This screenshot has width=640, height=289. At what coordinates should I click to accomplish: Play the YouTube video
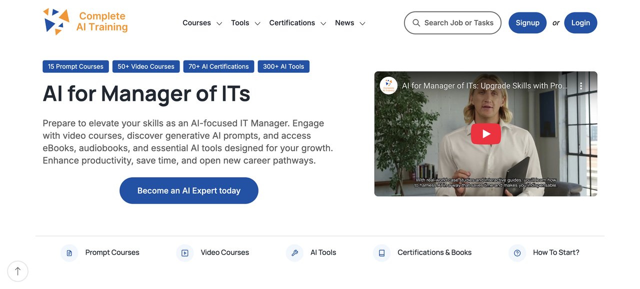(x=485, y=134)
